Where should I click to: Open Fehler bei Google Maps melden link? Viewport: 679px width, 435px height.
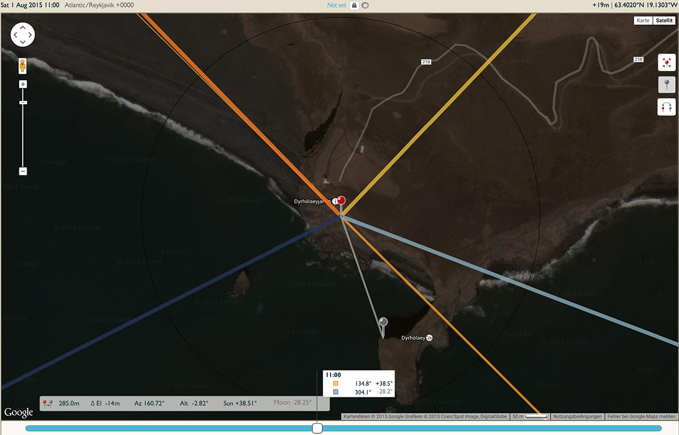click(642, 416)
